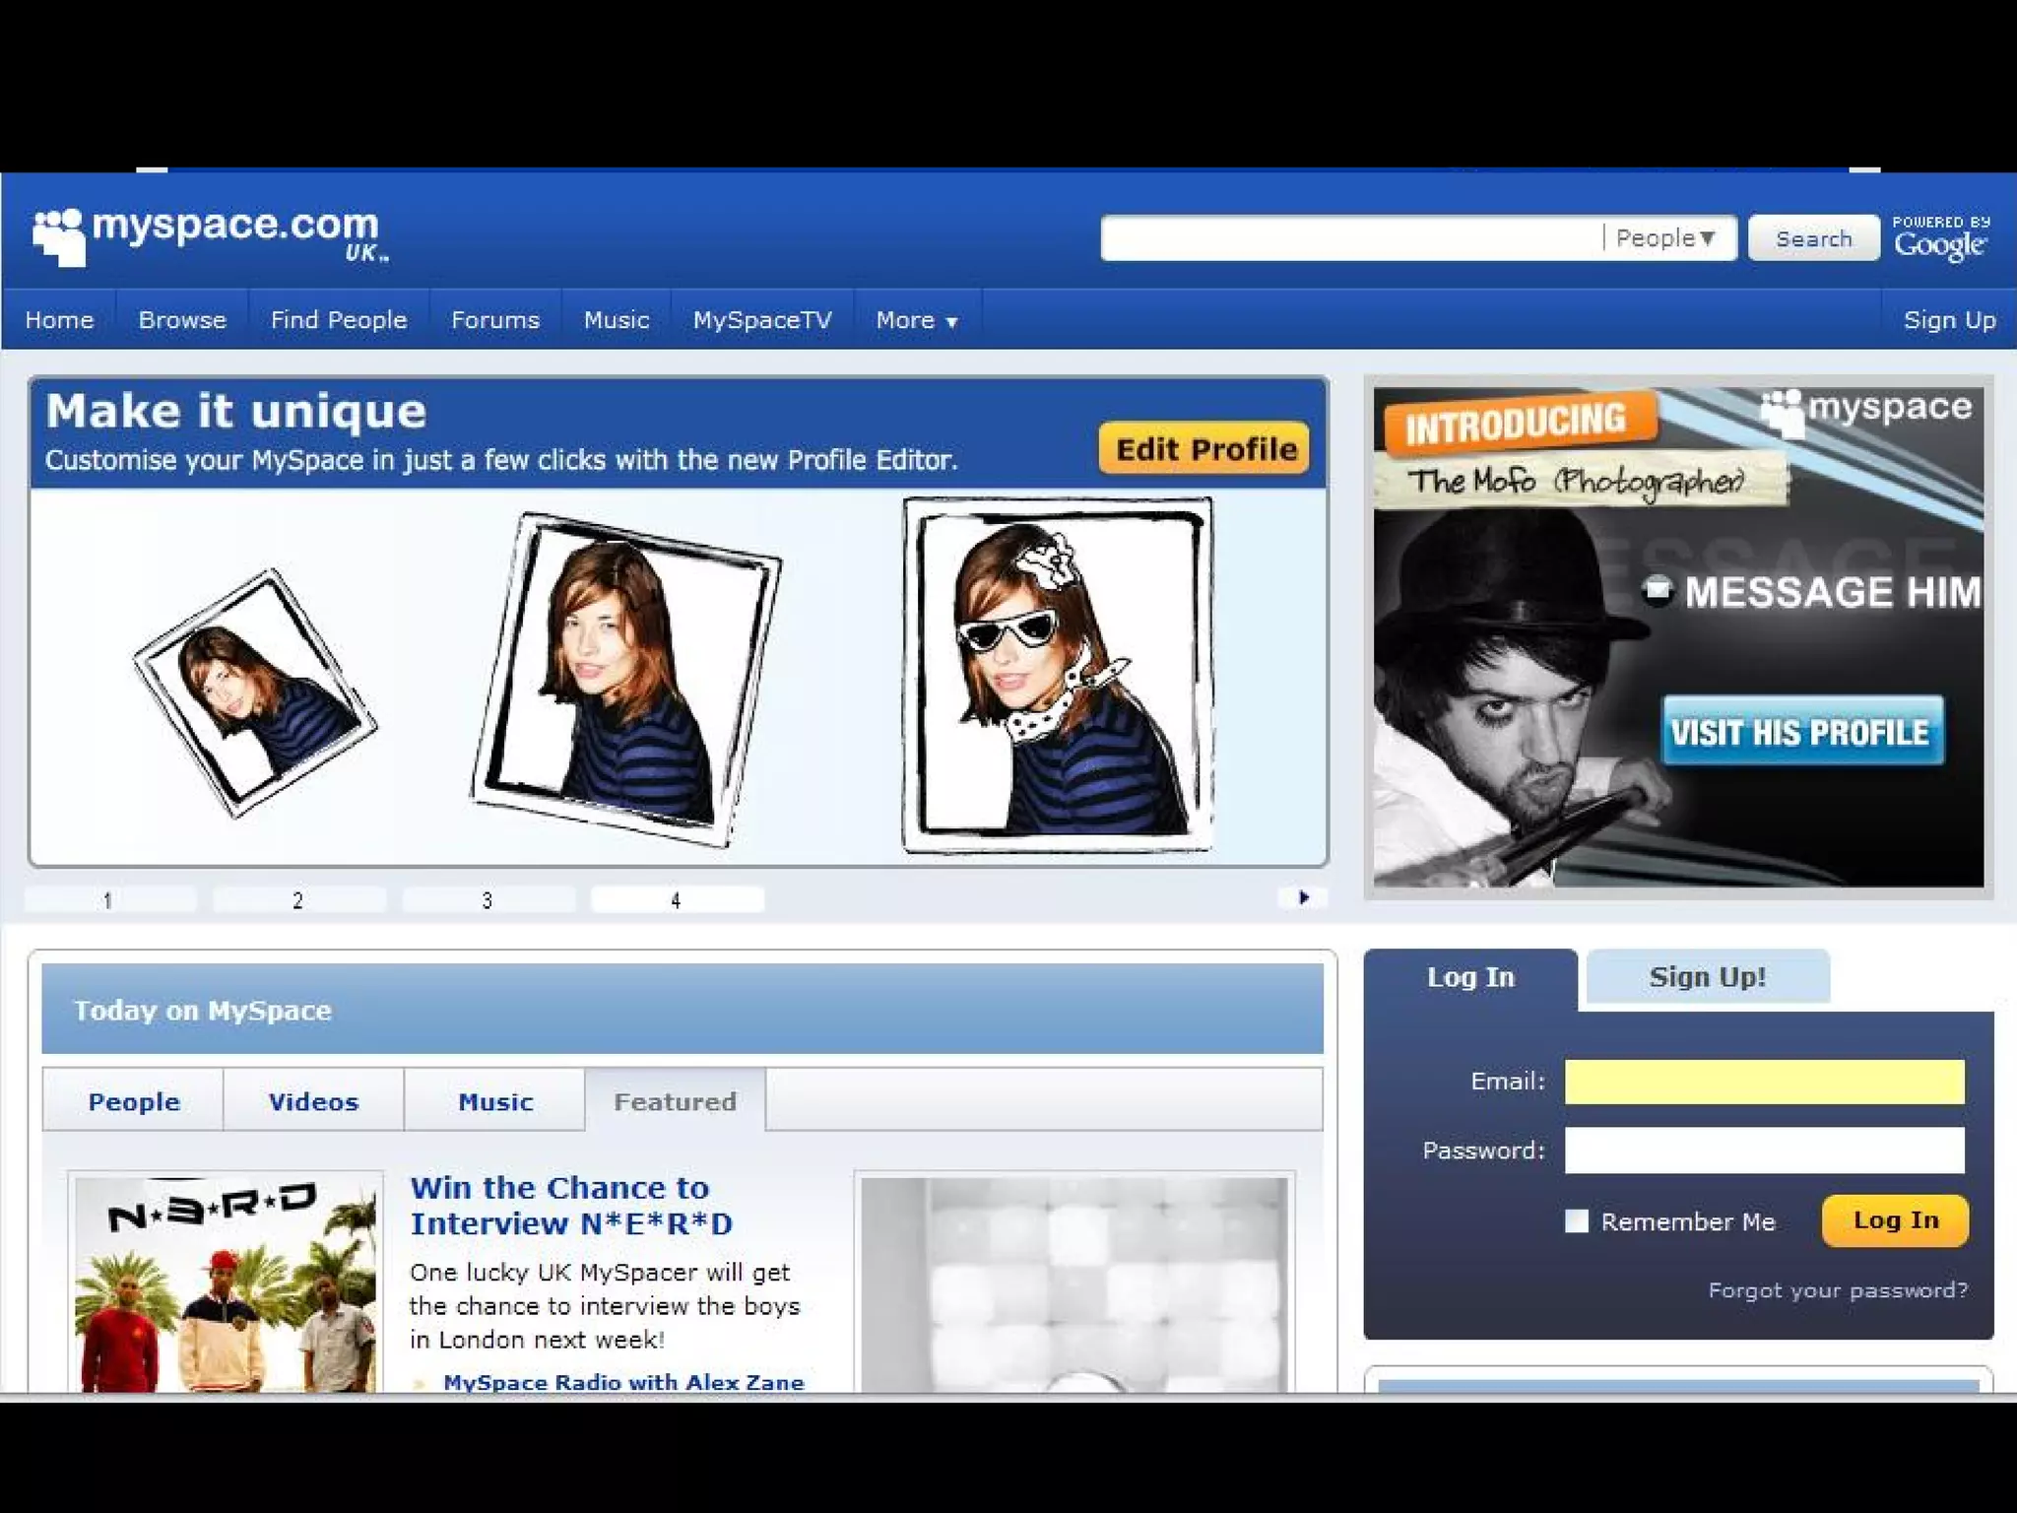Click the photo with sunglasses in the banner
Viewport: 2017px width, 1513px height.
point(1059,675)
